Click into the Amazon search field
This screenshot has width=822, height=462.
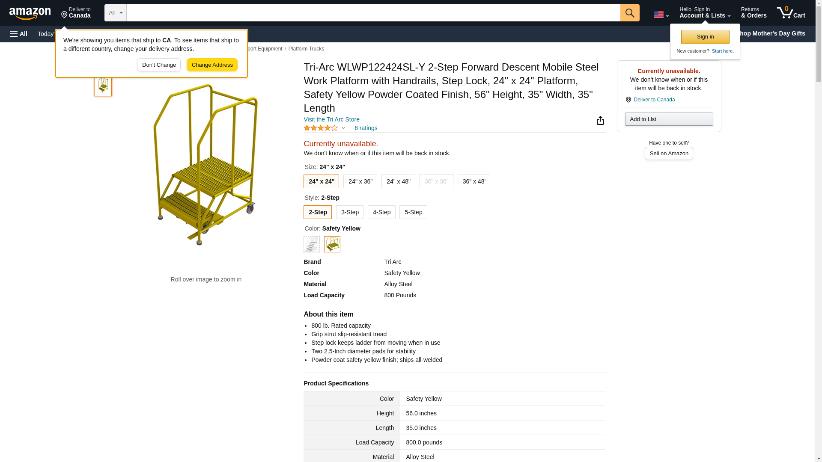pos(373,13)
